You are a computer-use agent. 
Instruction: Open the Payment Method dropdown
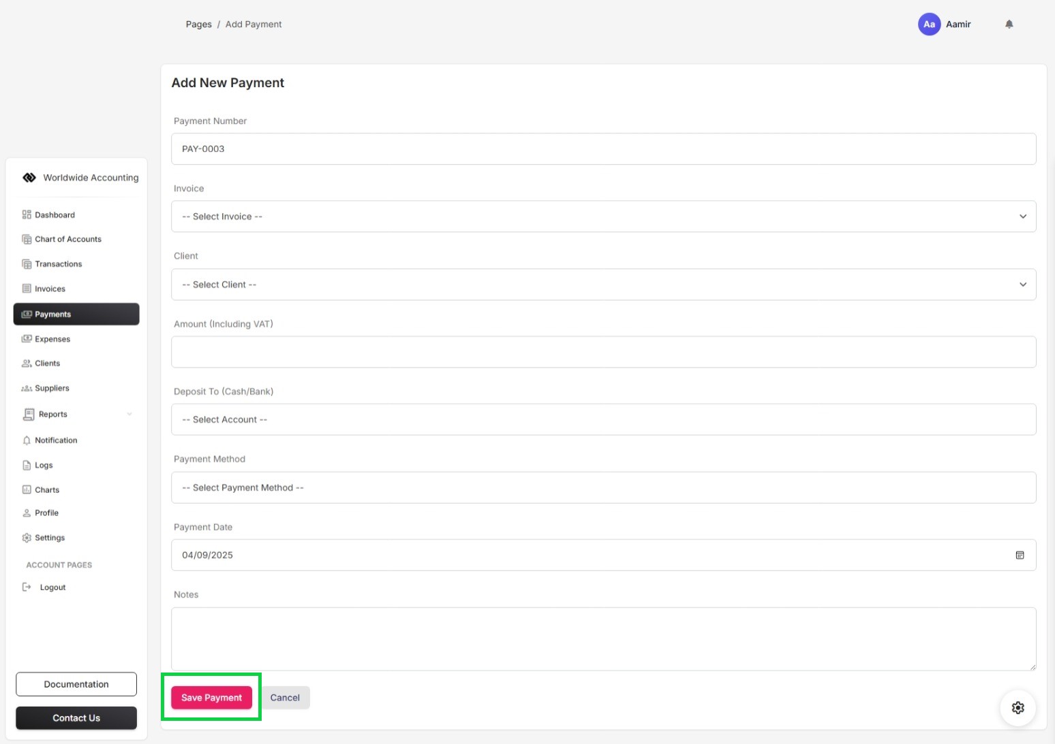[x=603, y=487]
